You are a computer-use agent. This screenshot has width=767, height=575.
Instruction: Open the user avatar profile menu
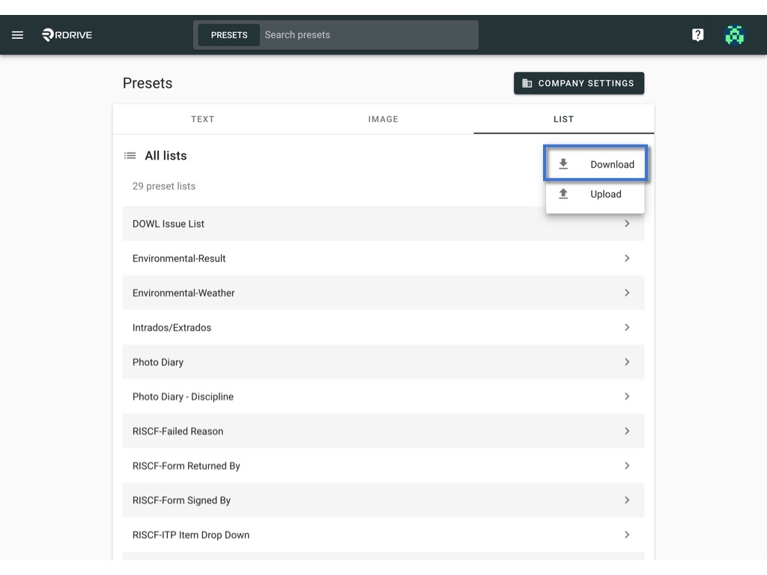734,34
